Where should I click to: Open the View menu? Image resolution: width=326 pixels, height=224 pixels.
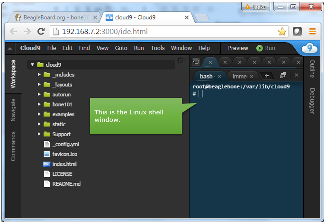click(x=102, y=48)
